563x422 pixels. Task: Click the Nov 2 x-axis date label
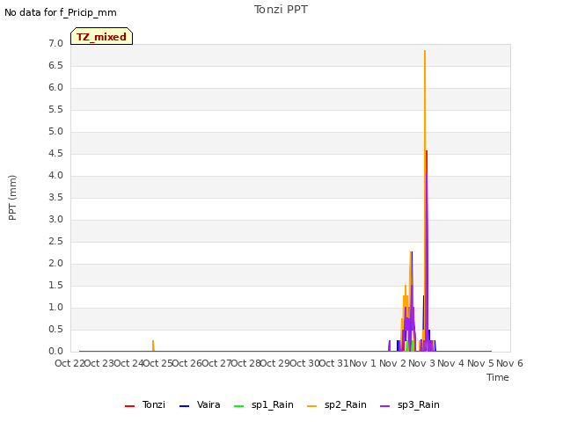click(x=392, y=363)
